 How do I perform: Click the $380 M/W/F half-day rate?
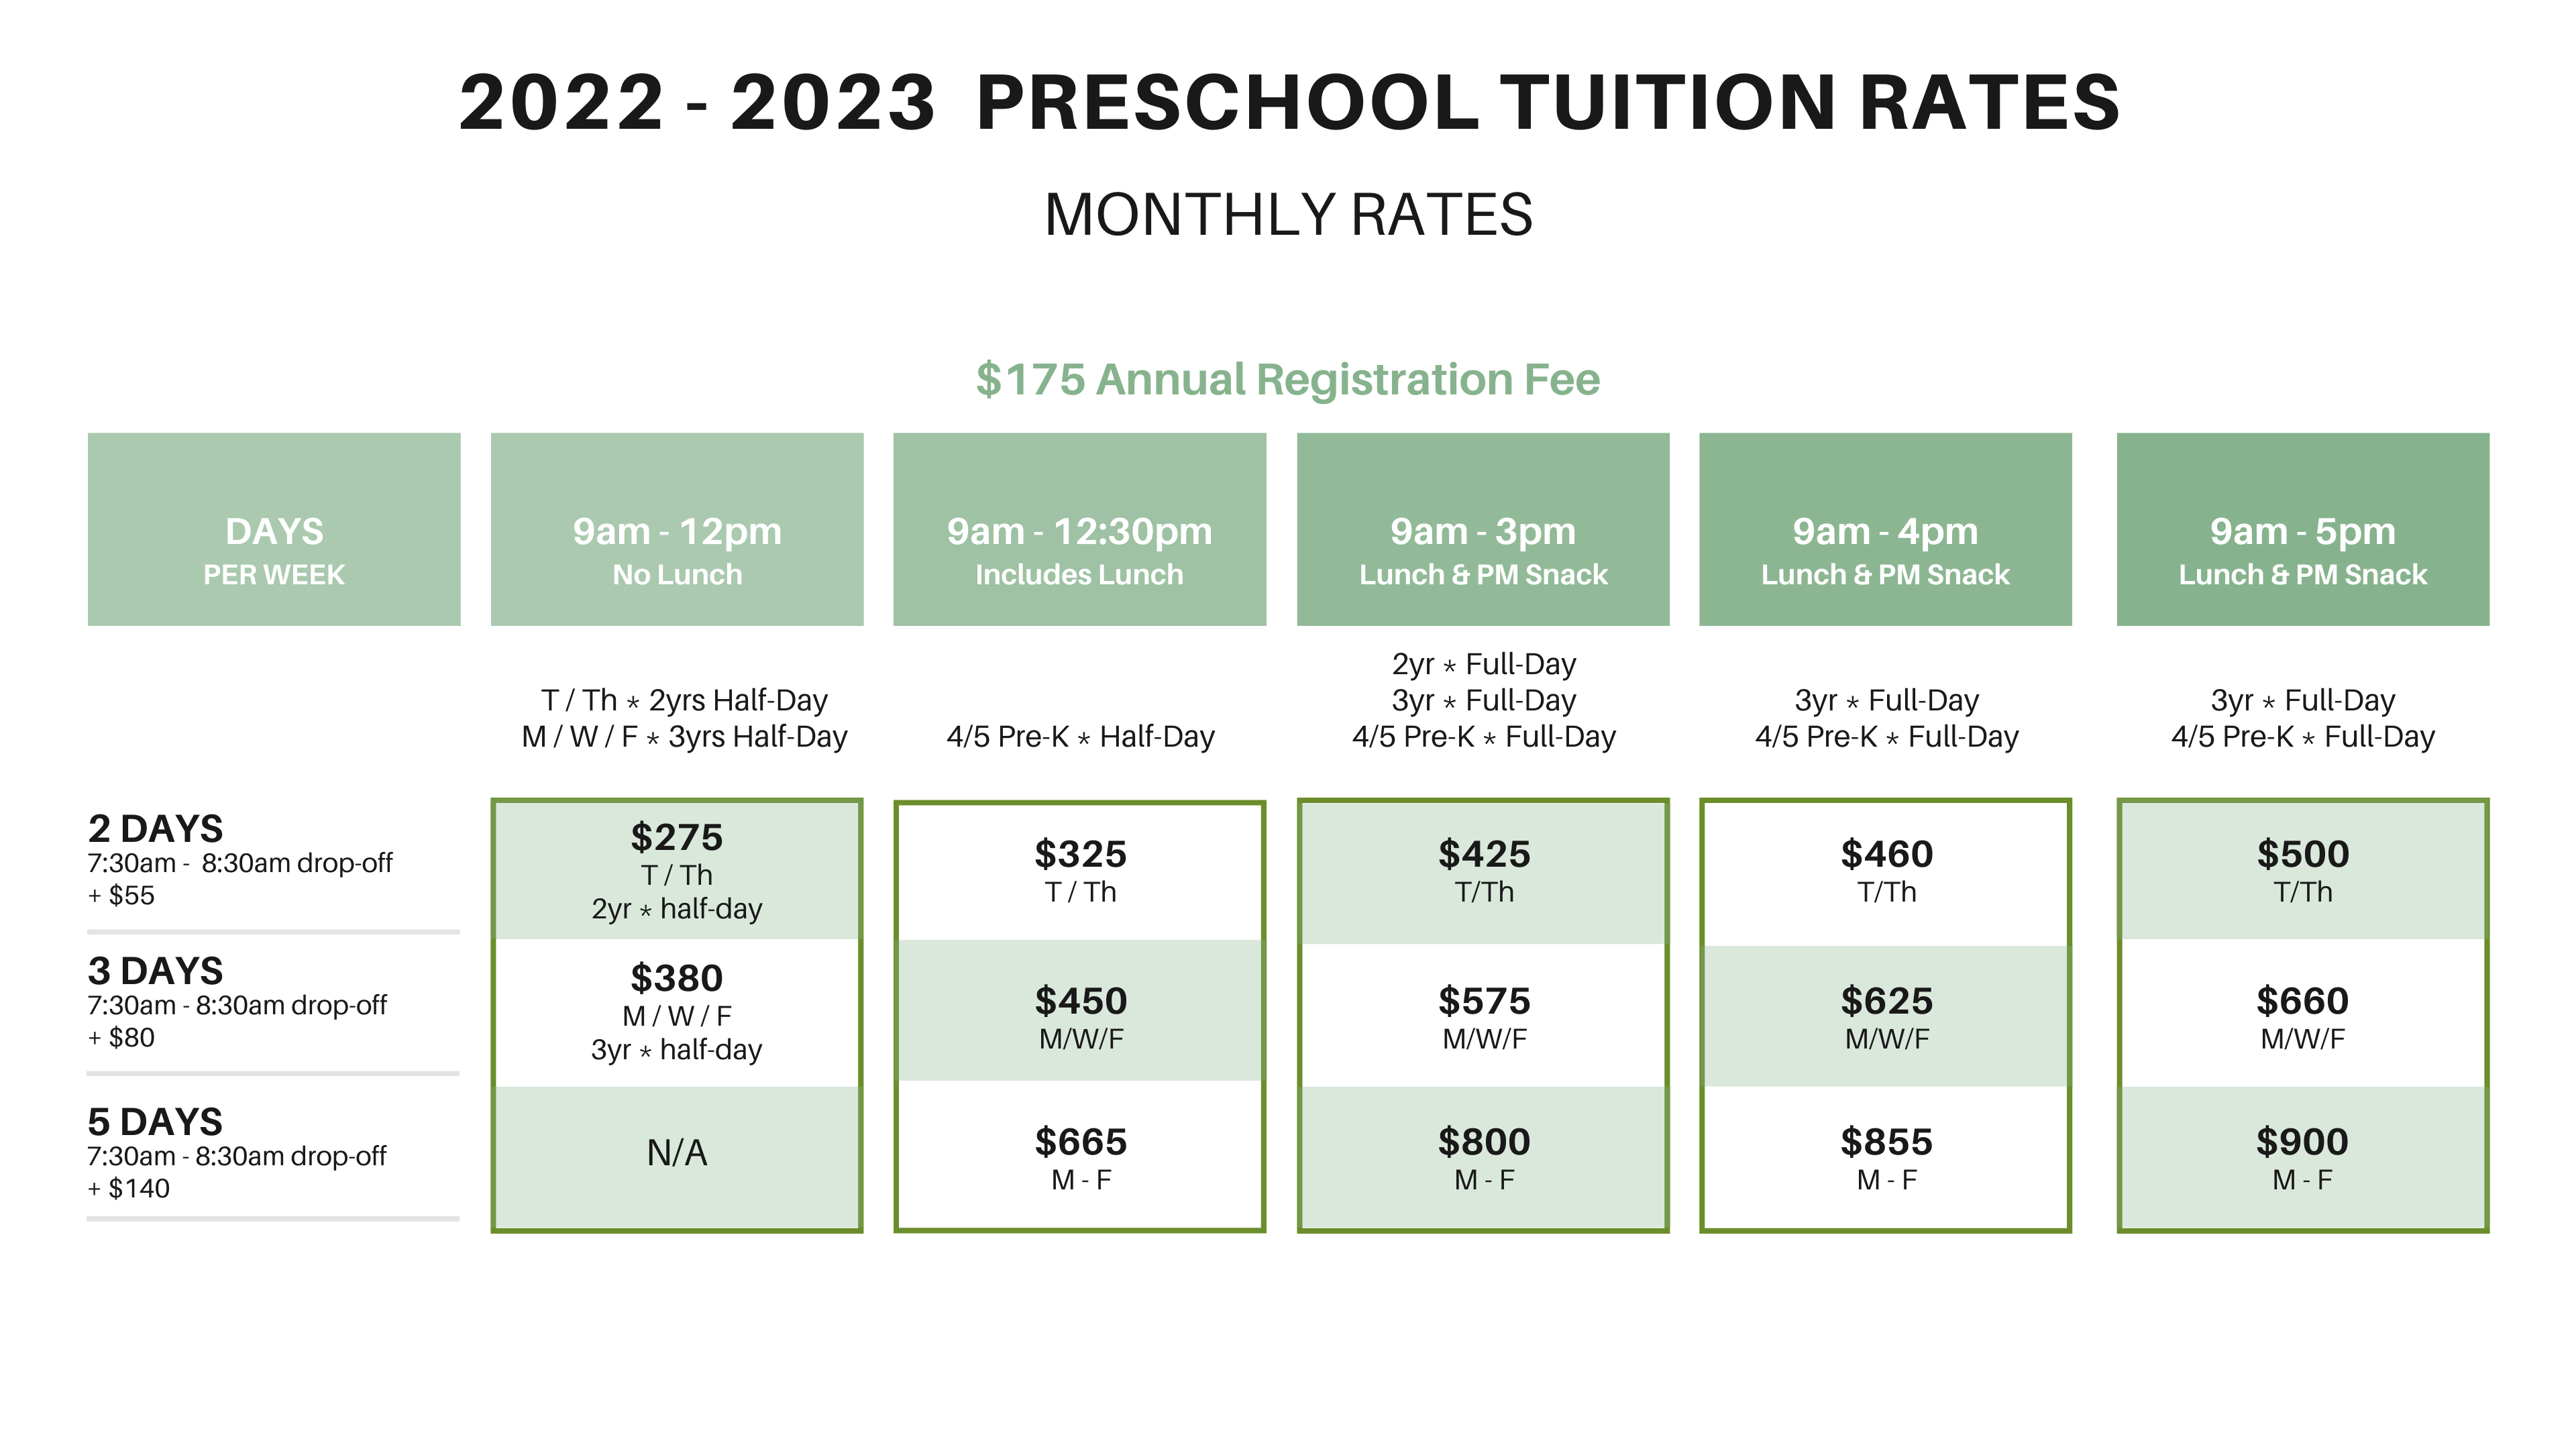point(677,1011)
